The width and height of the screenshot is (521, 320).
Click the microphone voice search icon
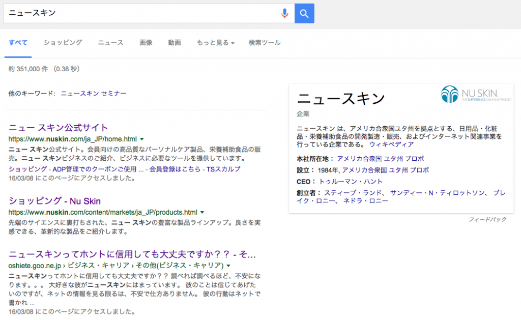(285, 13)
